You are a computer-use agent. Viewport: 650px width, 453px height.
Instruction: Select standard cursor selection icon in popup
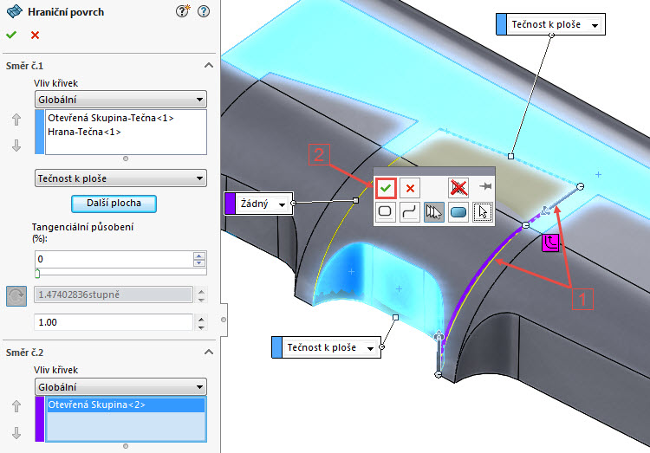pos(483,212)
